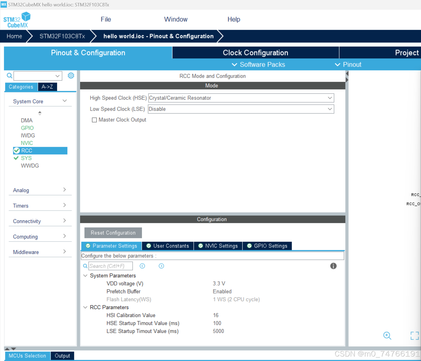Viewport: 421px width, 361px height.
Task: Select DMA in System Core
Action: (x=27, y=120)
